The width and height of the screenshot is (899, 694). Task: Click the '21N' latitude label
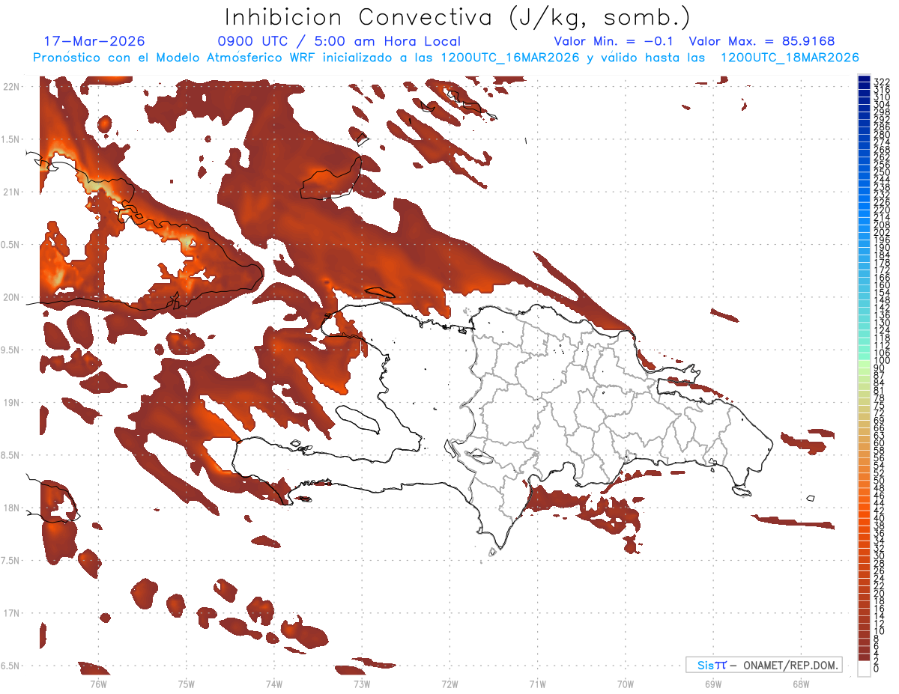point(13,192)
